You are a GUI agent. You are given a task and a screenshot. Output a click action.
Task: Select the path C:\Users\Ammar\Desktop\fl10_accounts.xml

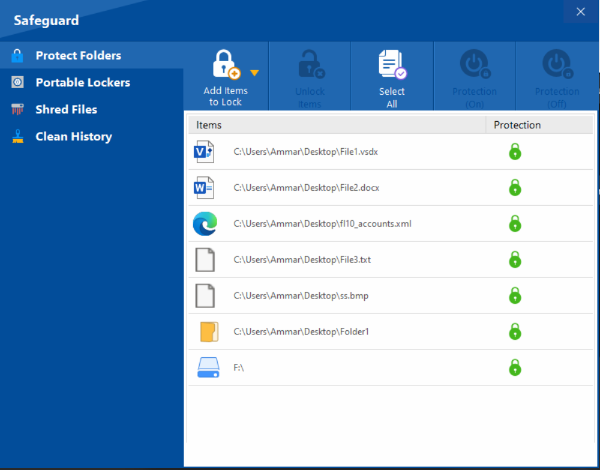pyautogui.click(x=323, y=224)
